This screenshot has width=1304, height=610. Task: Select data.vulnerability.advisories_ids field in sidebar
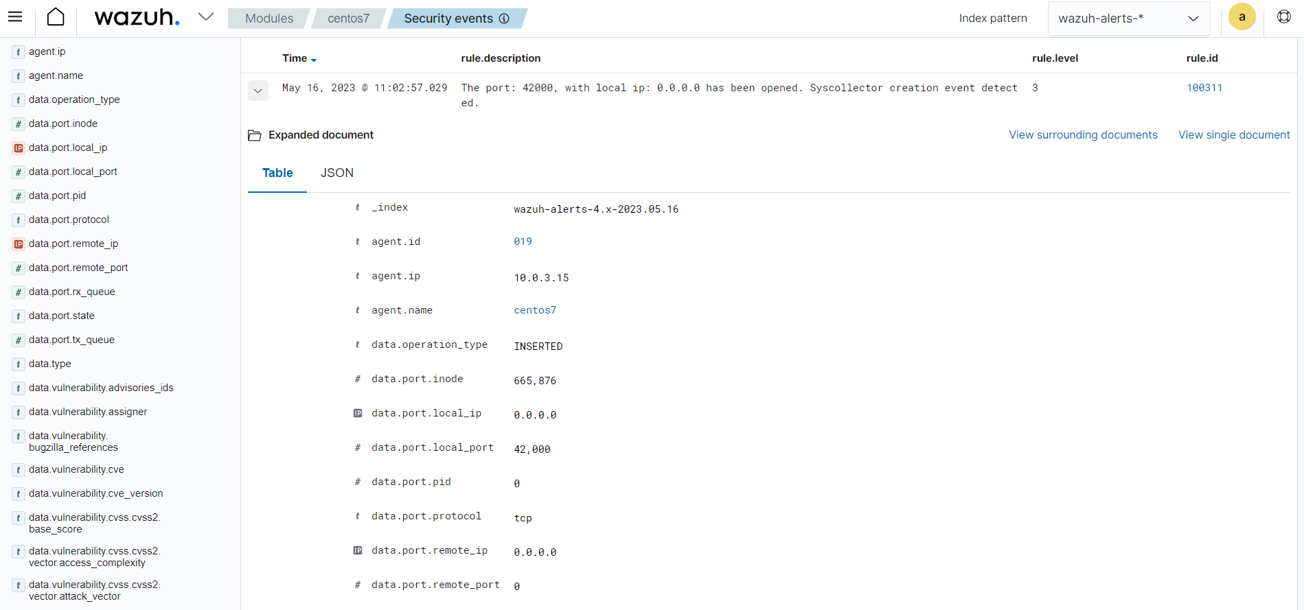click(101, 388)
